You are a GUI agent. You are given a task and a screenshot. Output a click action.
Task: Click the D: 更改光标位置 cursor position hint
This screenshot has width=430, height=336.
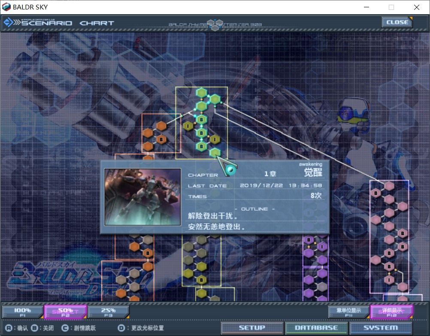141,328
